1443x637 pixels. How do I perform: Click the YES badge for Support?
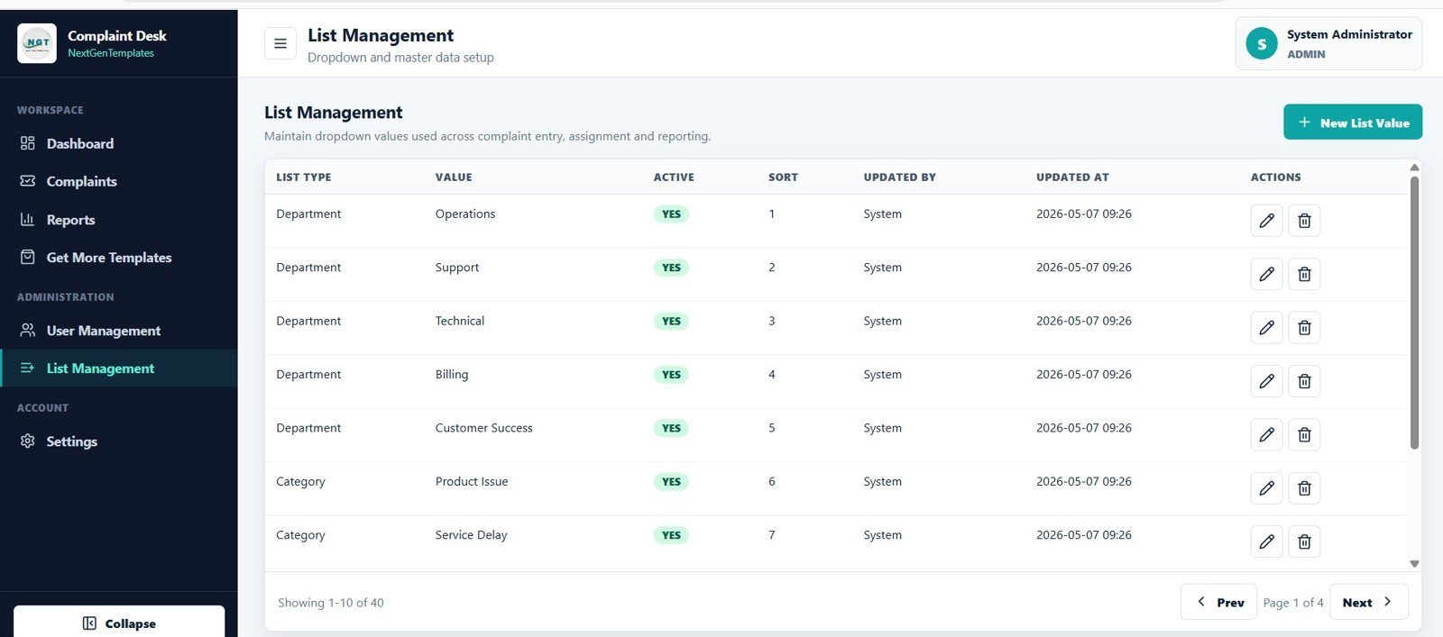(x=671, y=268)
